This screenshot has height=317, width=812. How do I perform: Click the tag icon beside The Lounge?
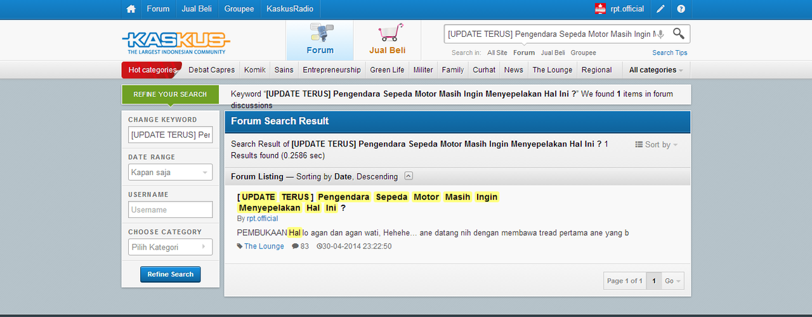tap(240, 246)
